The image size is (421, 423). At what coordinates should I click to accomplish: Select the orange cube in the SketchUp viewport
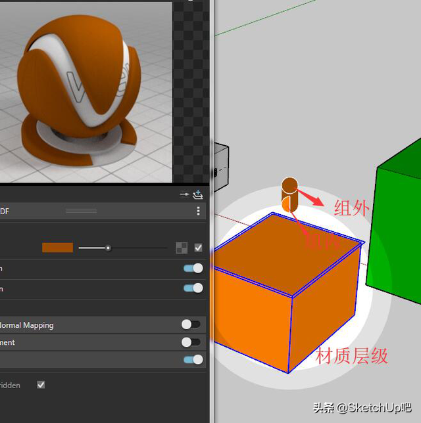287,292
